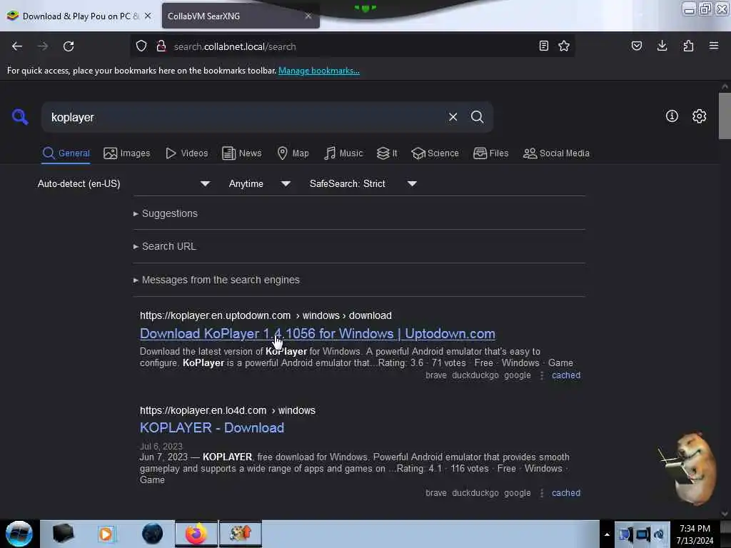Click the network monitor tray icon
This screenshot has height=548, width=731.
coord(642,534)
